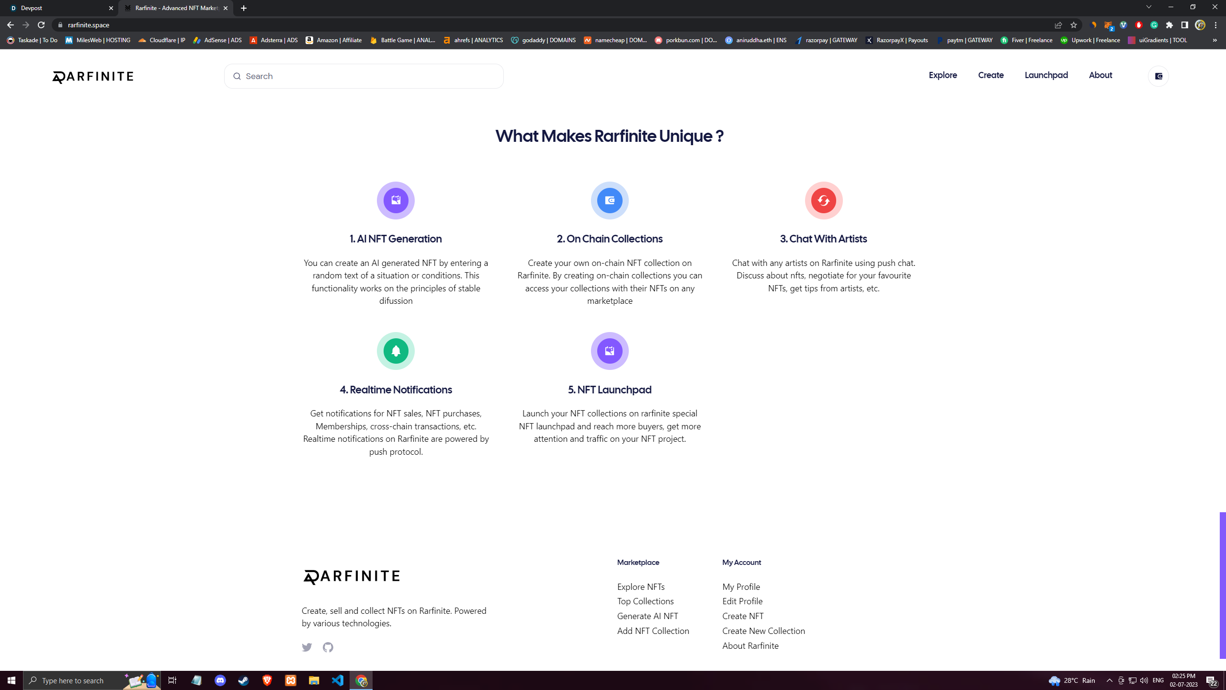Click the On Chain Collections wallet icon
Image resolution: width=1226 pixels, height=690 pixels.
point(609,200)
